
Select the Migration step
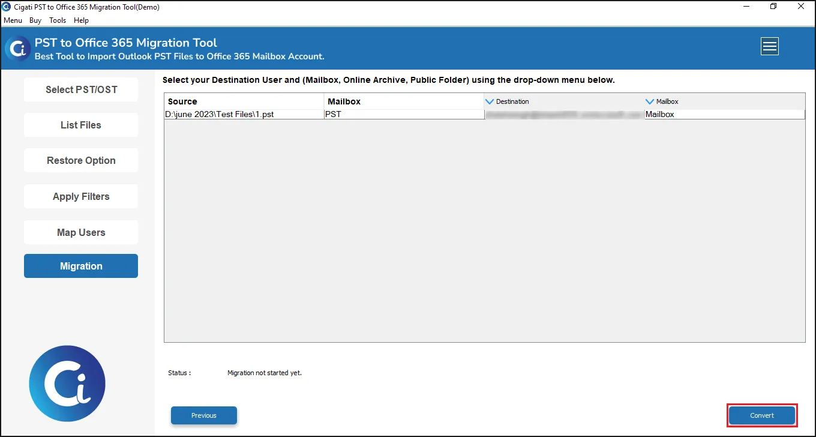coord(81,266)
